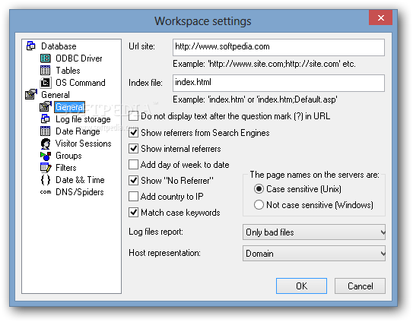Click the OS Command icon
413x322 pixels.
(46, 83)
